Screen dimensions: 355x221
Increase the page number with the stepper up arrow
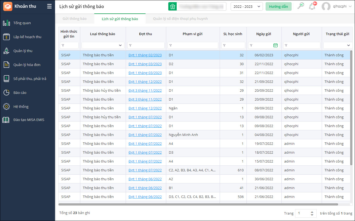(x=312, y=212)
